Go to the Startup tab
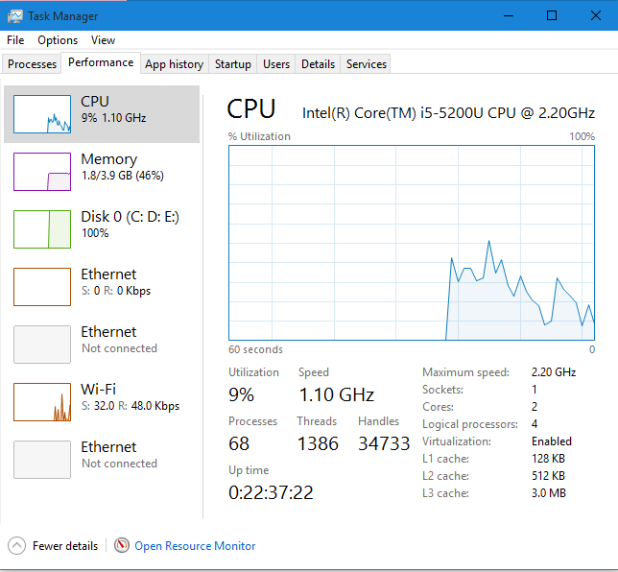 coord(233,64)
